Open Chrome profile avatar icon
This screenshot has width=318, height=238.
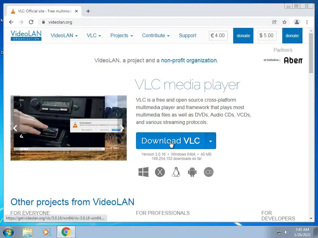[x=297, y=22]
